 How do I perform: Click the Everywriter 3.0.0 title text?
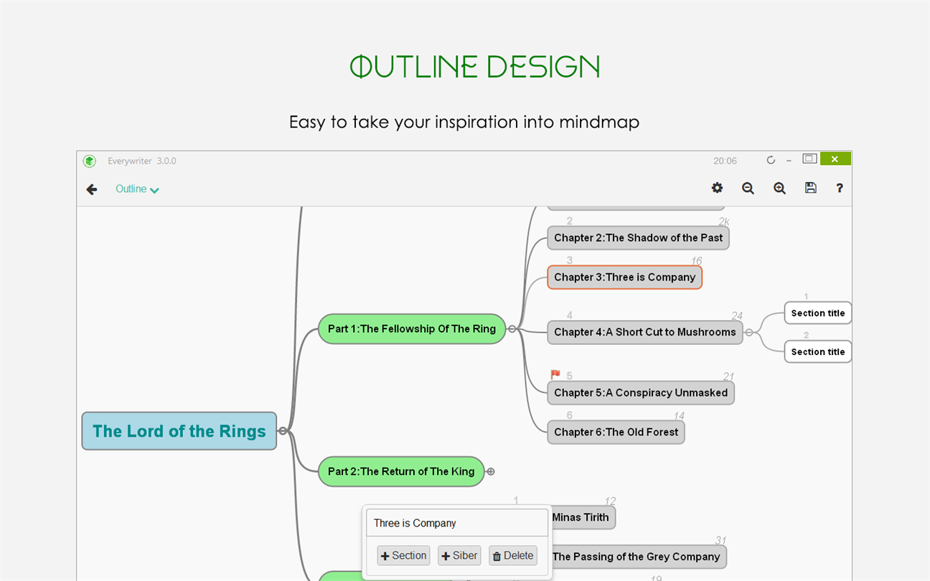(142, 161)
